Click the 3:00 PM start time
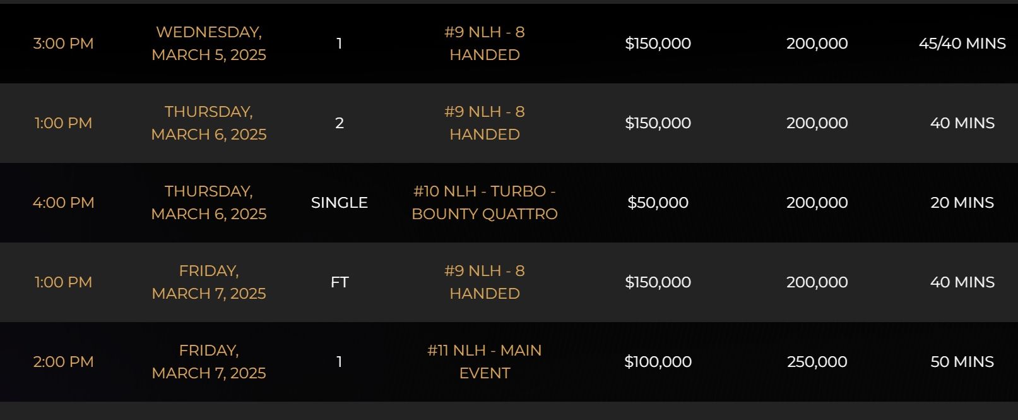 tap(63, 44)
